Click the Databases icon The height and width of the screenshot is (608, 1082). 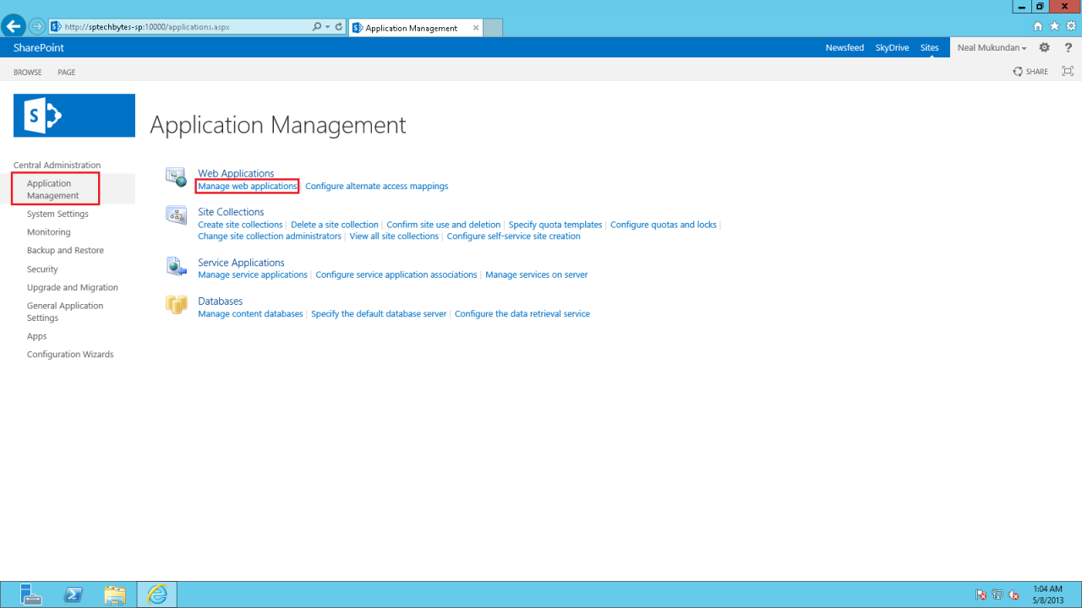176,304
